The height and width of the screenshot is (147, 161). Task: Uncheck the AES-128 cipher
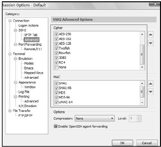57,43
